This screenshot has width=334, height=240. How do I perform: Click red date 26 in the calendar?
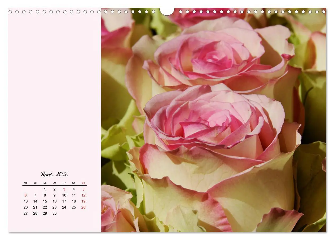(83, 207)
